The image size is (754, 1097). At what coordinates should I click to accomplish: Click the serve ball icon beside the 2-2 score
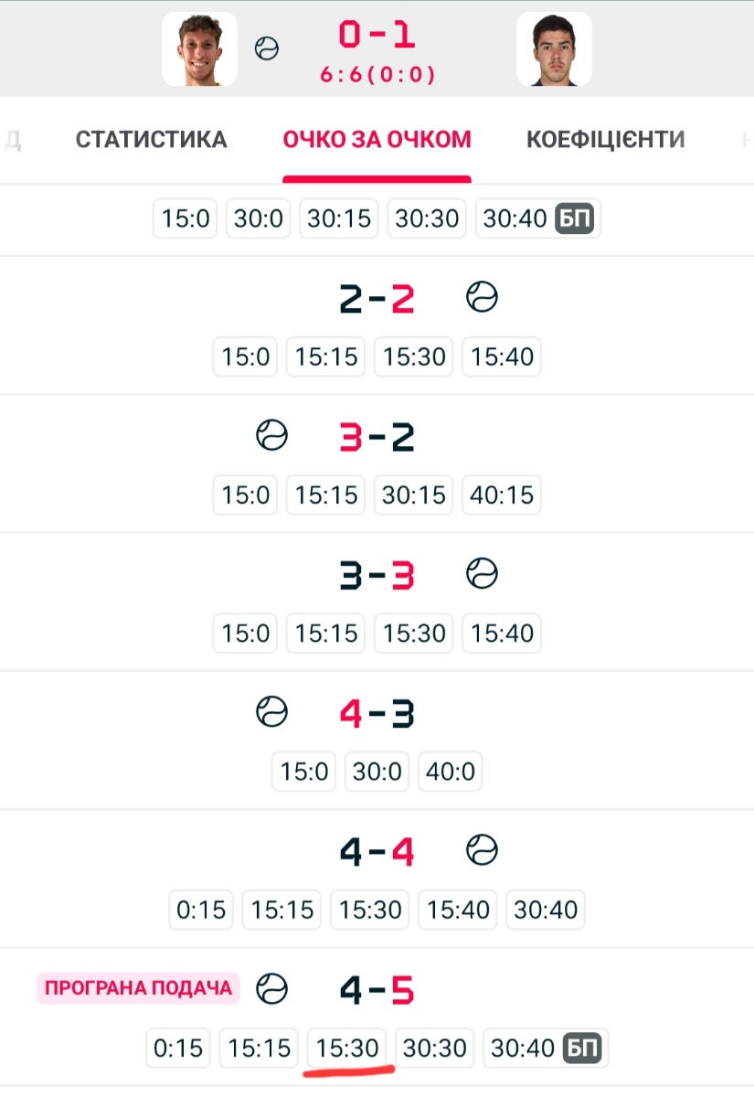click(482, 297)
